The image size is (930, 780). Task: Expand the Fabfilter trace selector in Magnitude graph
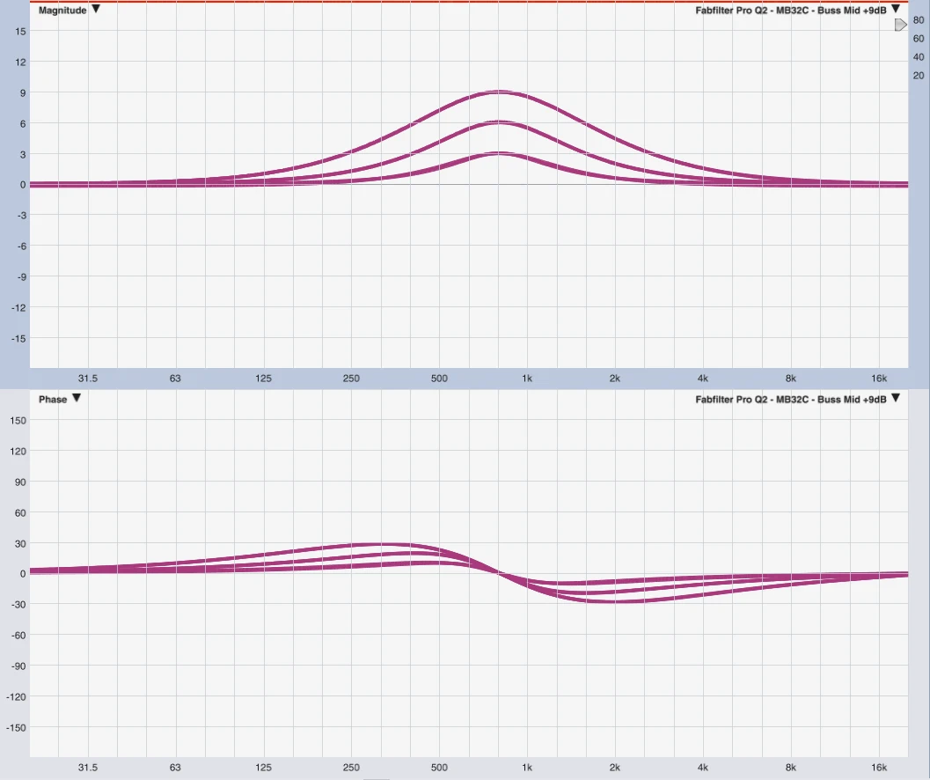896,10
